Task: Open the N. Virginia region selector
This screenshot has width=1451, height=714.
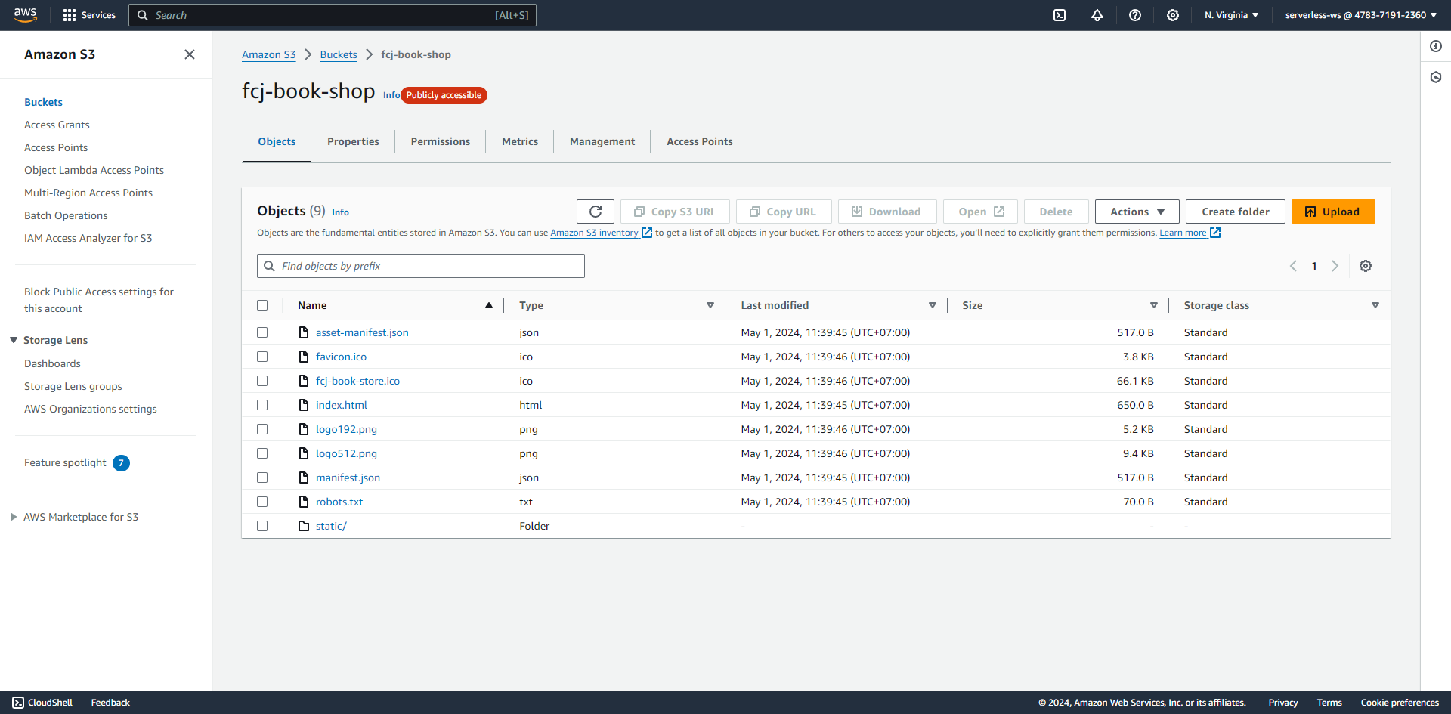Action: click(x=1231, y=15)
